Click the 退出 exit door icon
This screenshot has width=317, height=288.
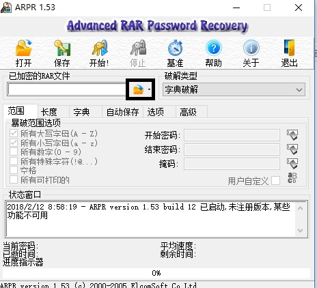click(289, 48)
